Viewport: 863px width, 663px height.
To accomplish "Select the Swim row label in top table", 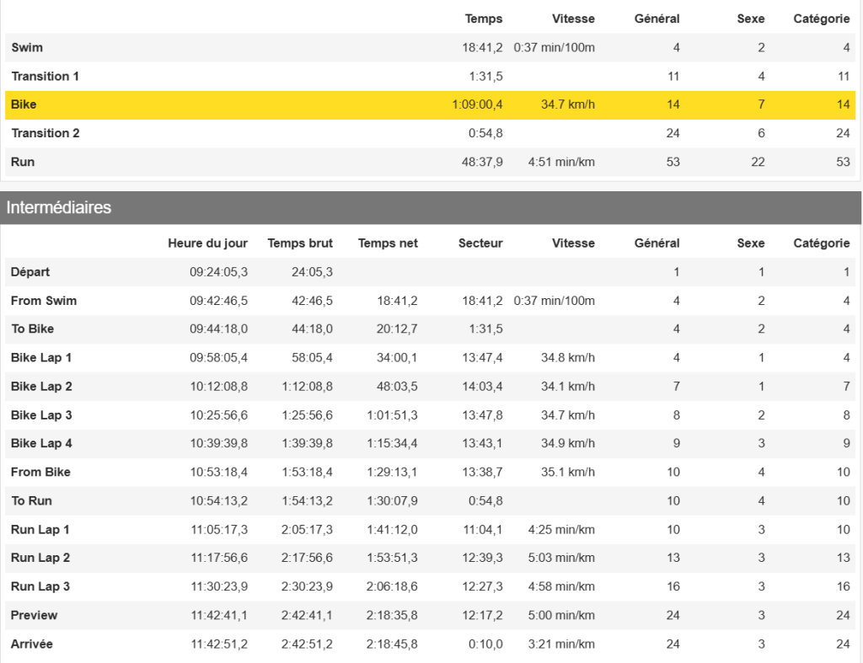I will point(27,47).
